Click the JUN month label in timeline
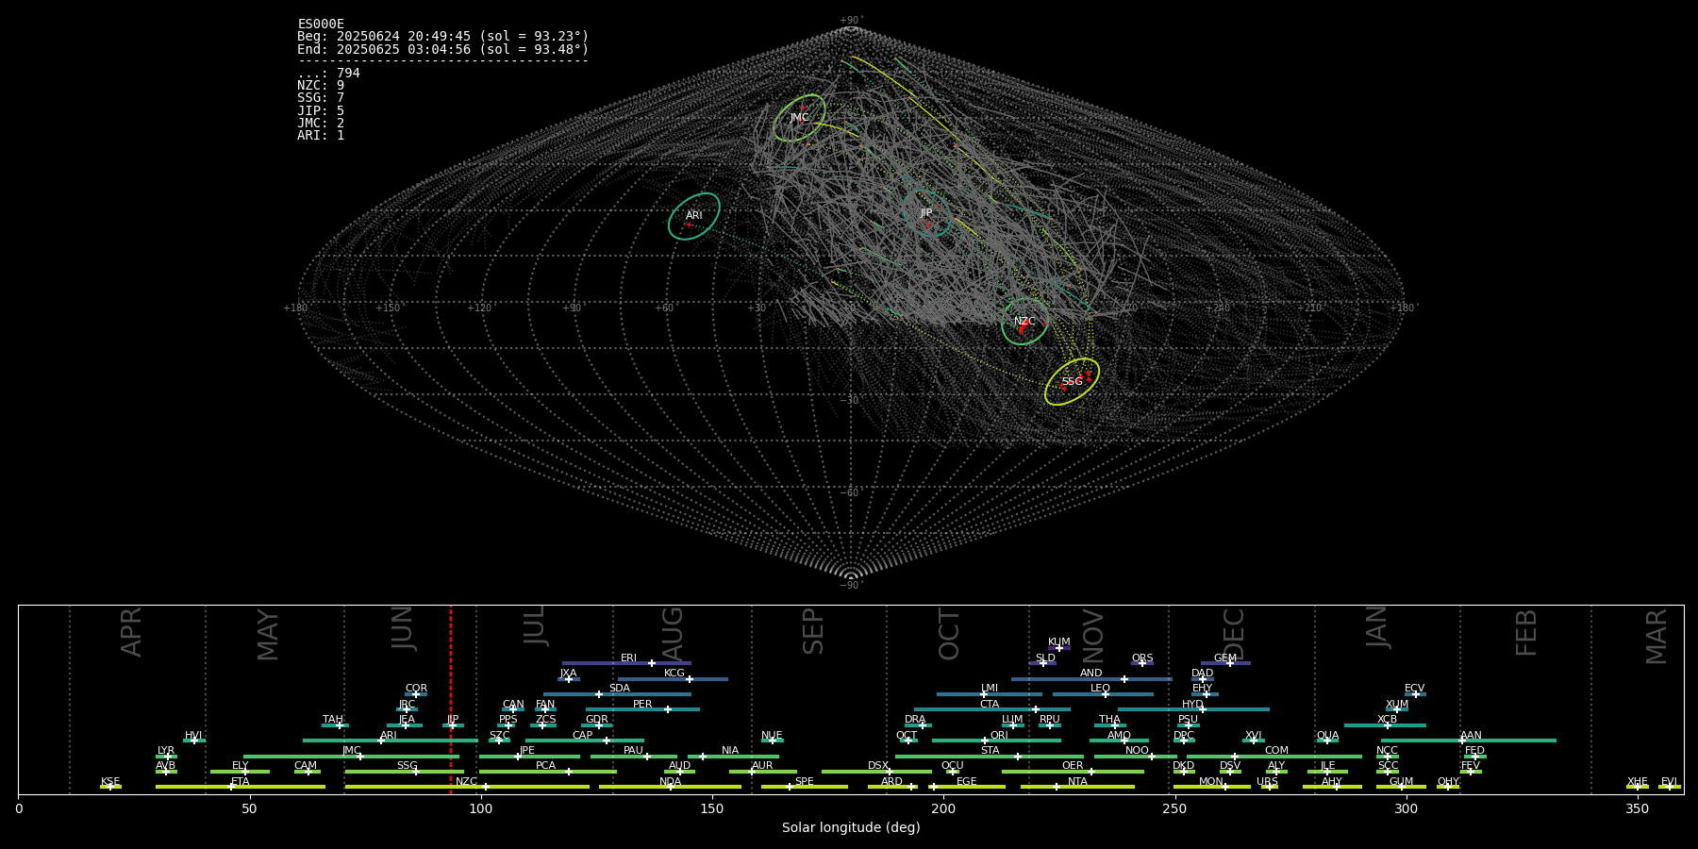1698x849 pixels. point(403,628)
